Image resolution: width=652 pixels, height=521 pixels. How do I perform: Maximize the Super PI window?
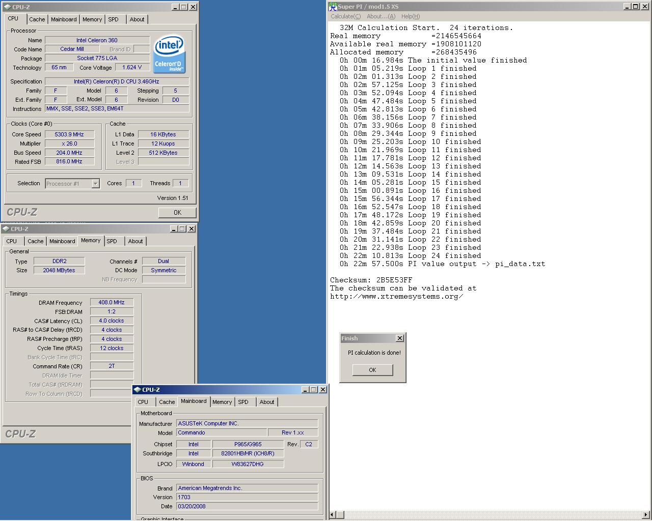click(x=636, y=7)
